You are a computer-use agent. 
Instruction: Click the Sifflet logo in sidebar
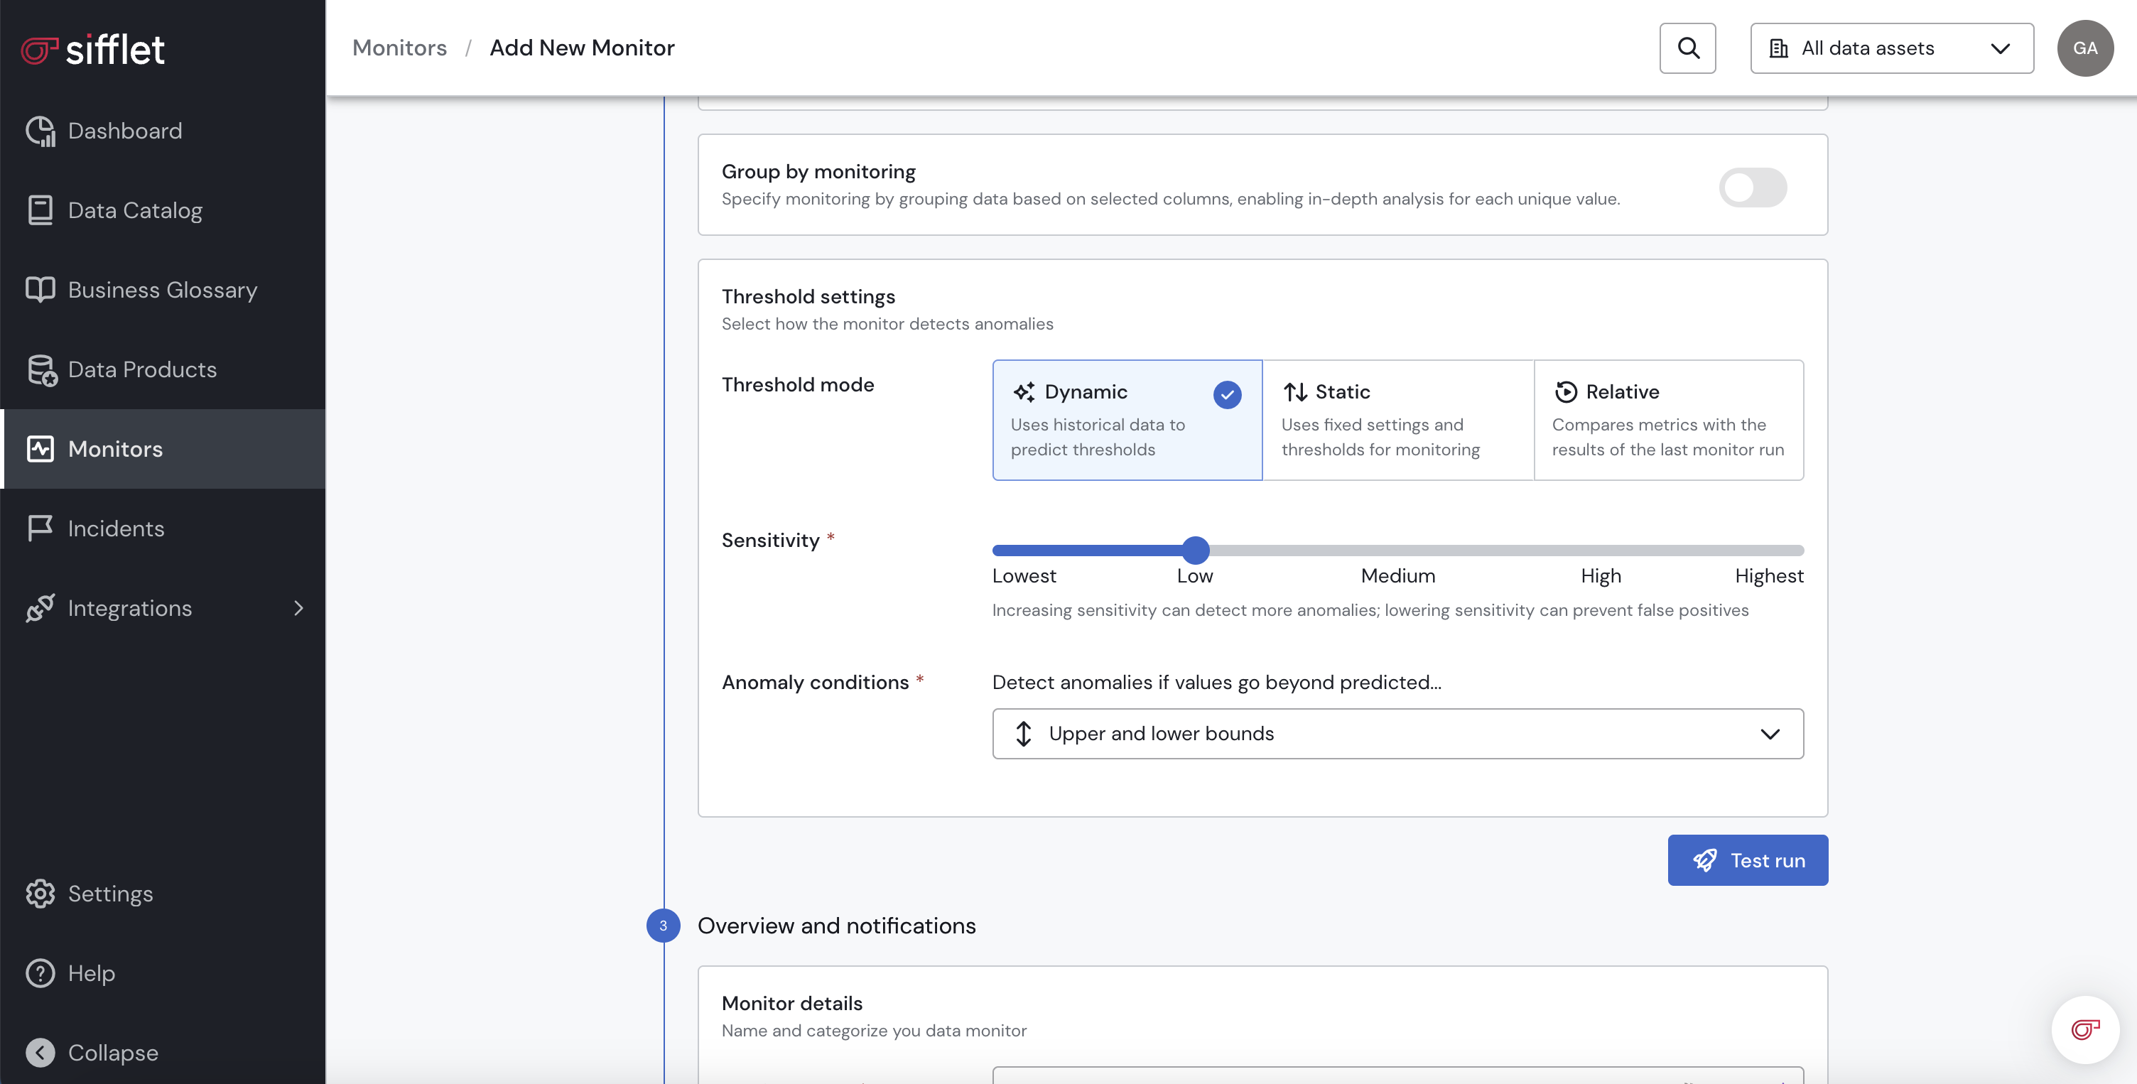pyautogui.click(x=93, y=50)
